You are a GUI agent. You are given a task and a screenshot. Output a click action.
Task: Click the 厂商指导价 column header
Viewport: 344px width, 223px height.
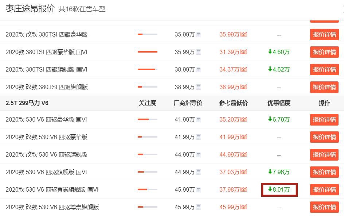click(188, 103)
